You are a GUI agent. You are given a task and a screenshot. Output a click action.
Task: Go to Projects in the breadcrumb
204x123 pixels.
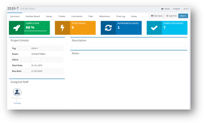(177, 9)
